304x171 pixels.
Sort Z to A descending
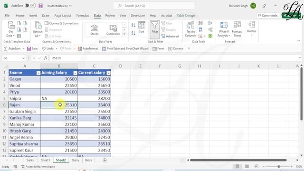(133, 33)
